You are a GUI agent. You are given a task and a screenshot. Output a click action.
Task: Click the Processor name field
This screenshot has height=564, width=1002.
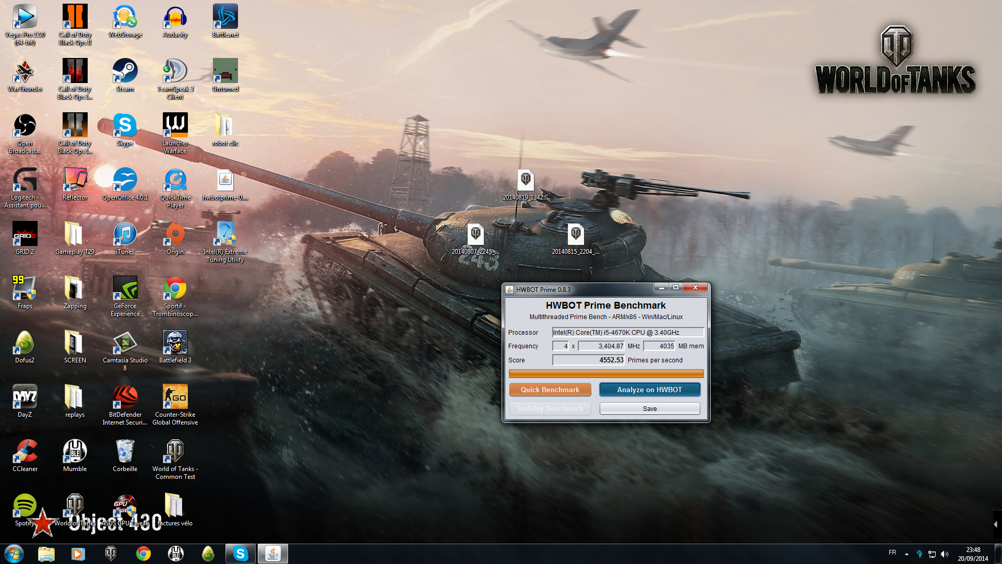628,332
